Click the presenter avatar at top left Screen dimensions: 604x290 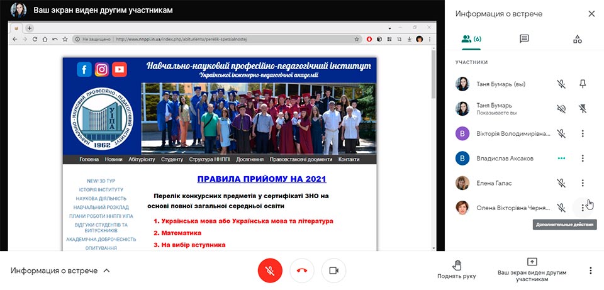coord(18,10)
